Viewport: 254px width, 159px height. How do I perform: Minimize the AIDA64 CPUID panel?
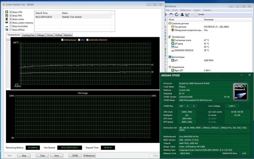point(241,75)
